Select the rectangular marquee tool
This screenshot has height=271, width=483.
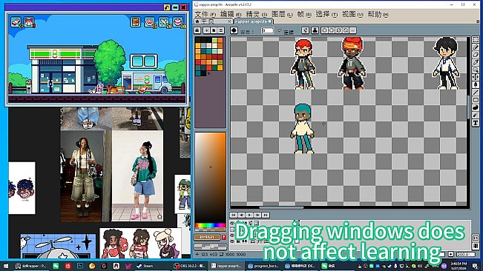coord(476,40)
